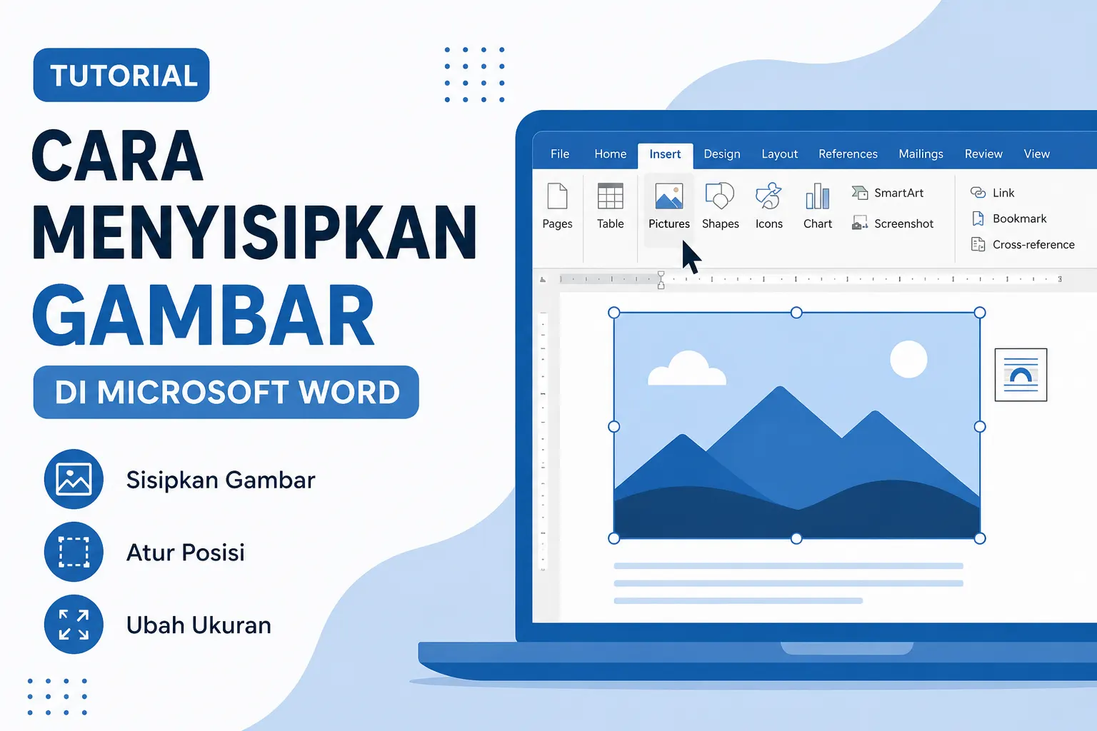Click the indent marker on the ruler

point(661,279)
